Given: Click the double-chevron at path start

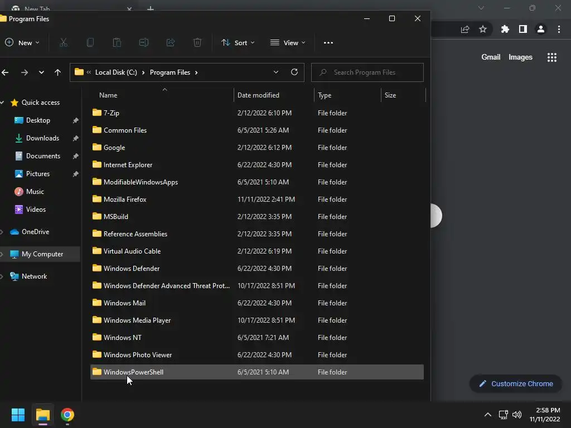Looking at the screenshot, I should (x=89, y=72).
